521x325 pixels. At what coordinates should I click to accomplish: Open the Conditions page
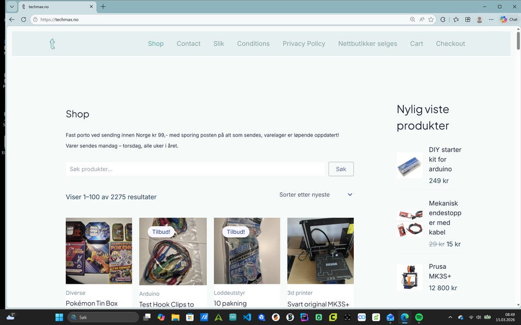pyautogui.click(x=253, y=43)
